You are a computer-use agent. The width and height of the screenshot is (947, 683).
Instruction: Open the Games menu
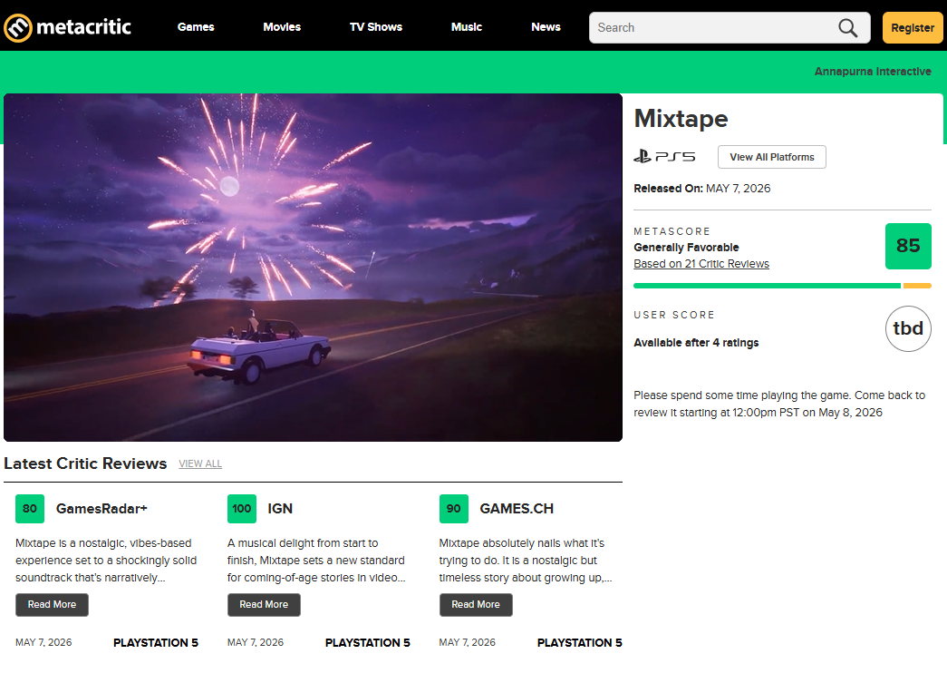click(196, 27)
